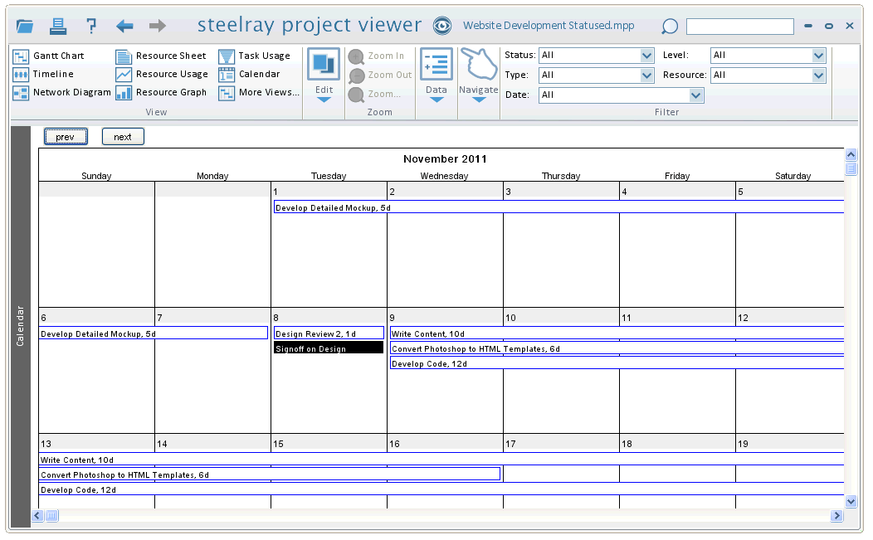
Task: Click the back arrow icon
Action: coord(124,26)
